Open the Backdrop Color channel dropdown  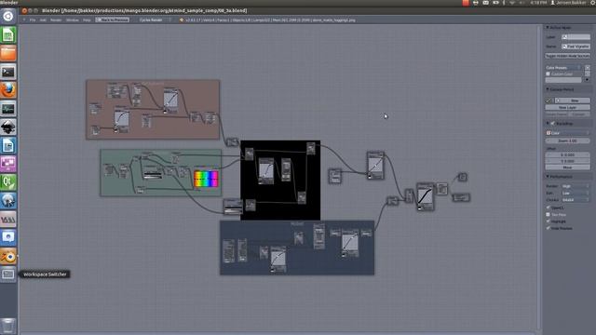tap(568, 133)
